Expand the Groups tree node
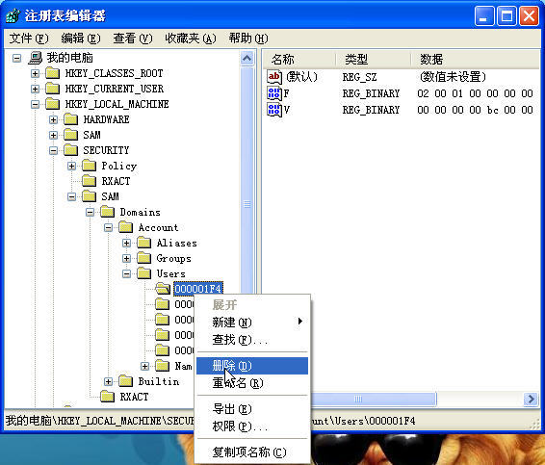Image resolution: width=545 pixels, height=465 pixels. click(126, 258)
